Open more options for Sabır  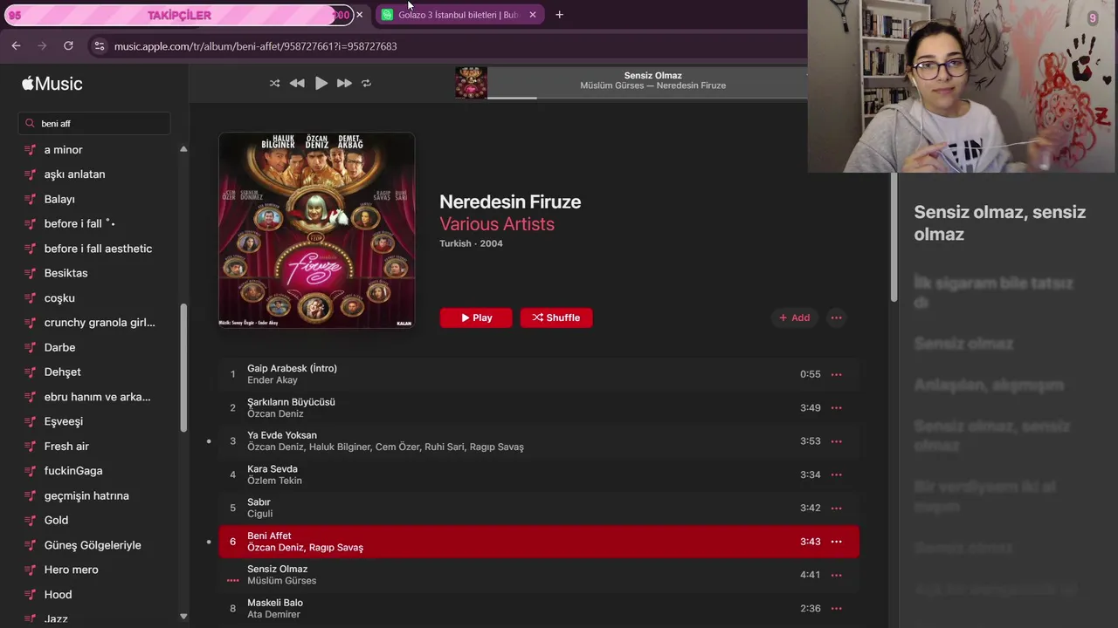[x=836, y=508]
